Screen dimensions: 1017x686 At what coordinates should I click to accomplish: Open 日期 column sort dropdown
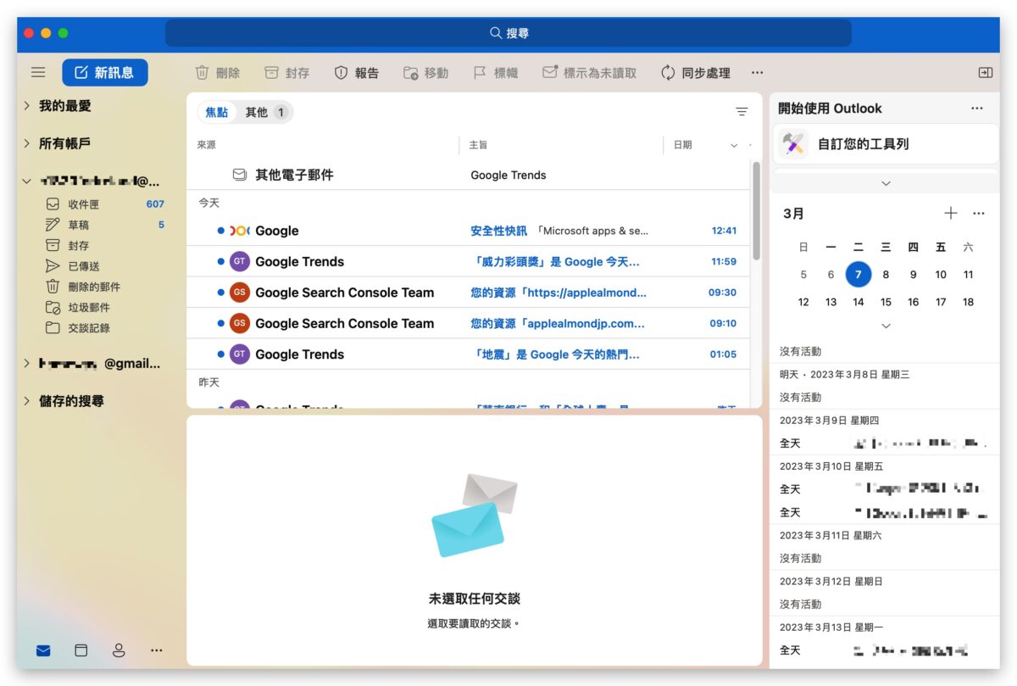pos(734,145)
